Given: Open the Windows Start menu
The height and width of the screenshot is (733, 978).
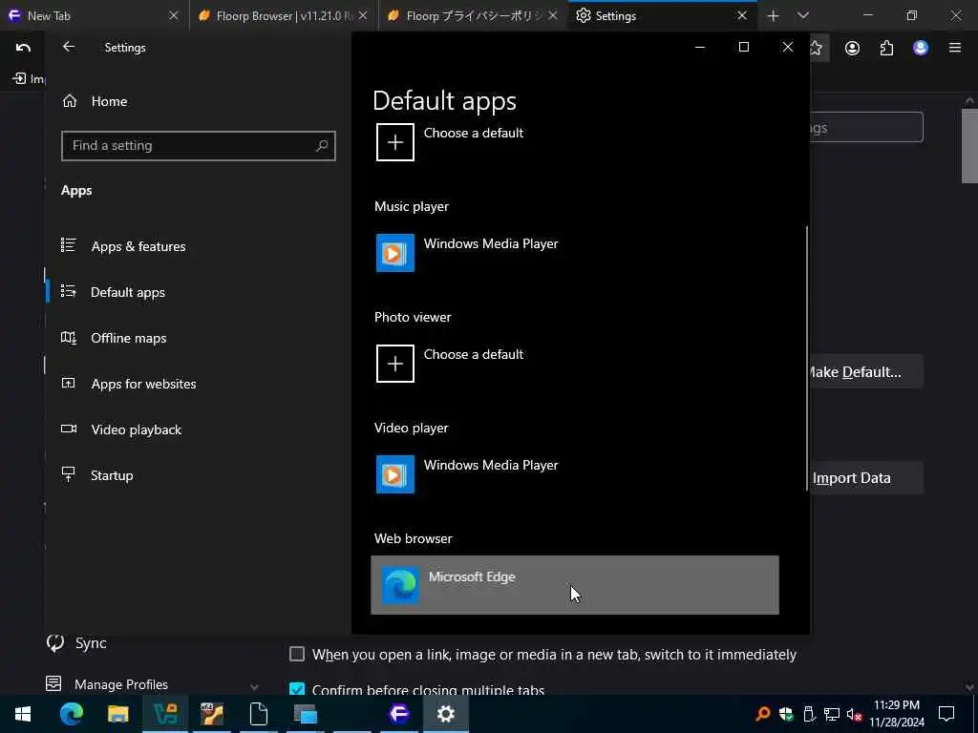Looking at the screenshot, I should tap(23, 714).
